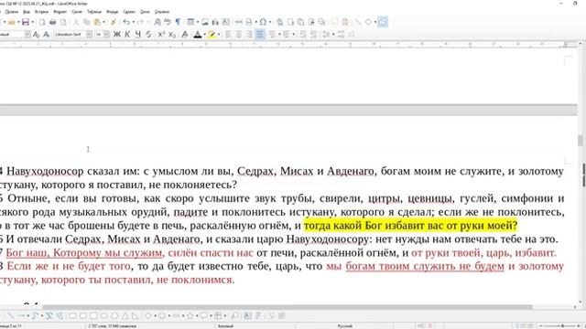Screen dimensions: 586x329
Task: Expand the Insert Table dropdown arrow
Action: coord(198,22)
